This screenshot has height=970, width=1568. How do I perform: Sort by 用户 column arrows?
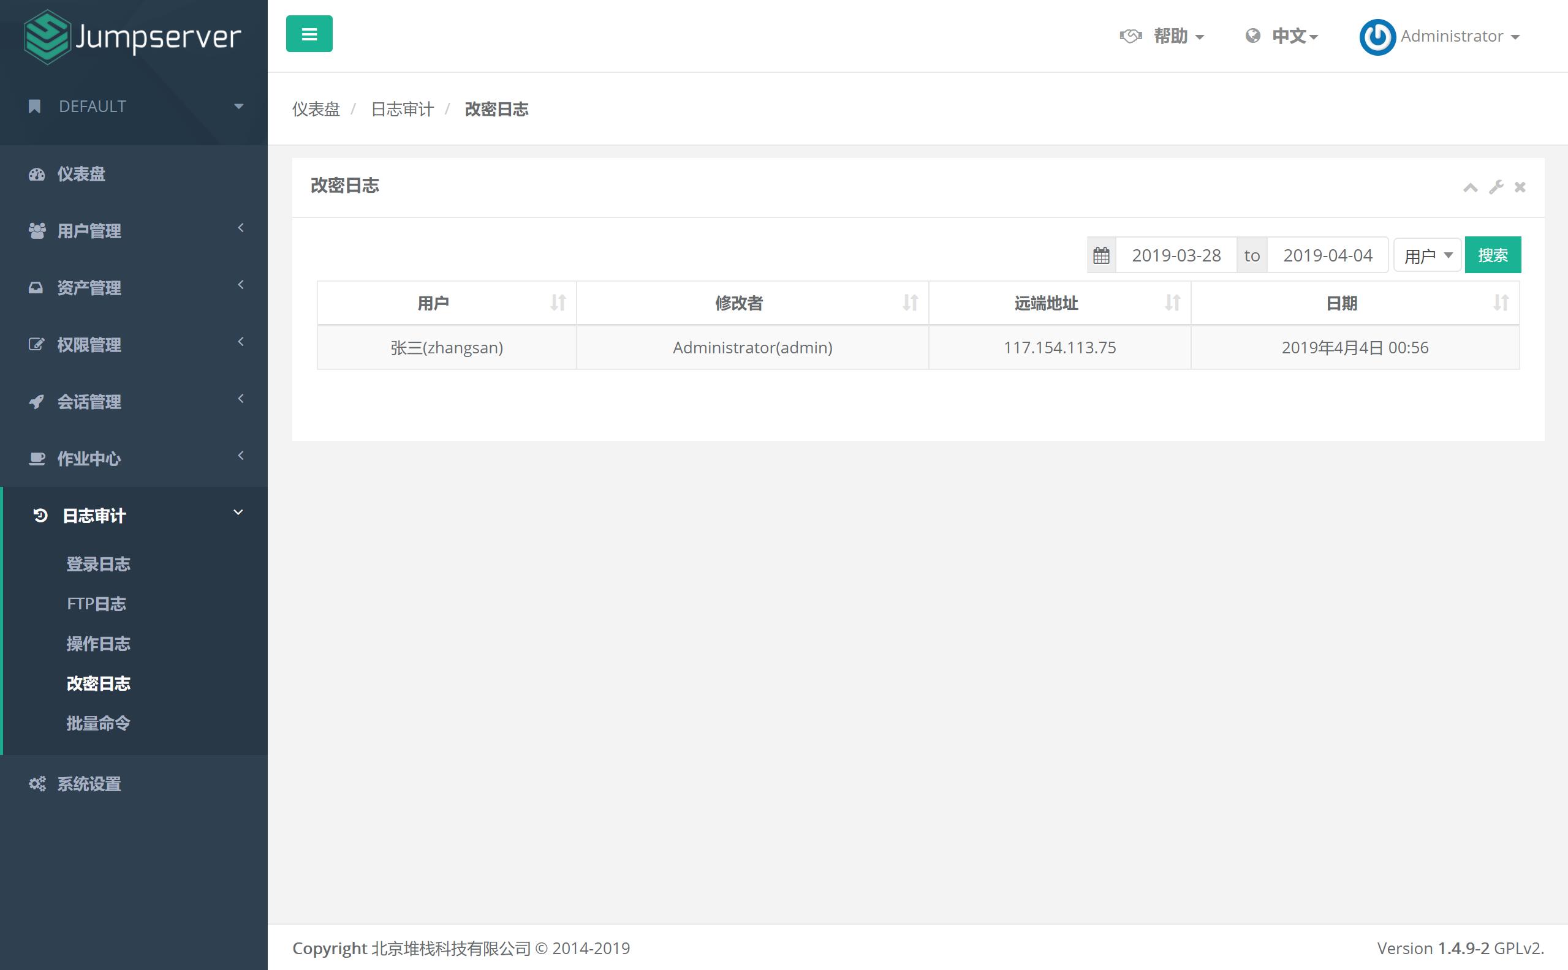click(558, 303)
